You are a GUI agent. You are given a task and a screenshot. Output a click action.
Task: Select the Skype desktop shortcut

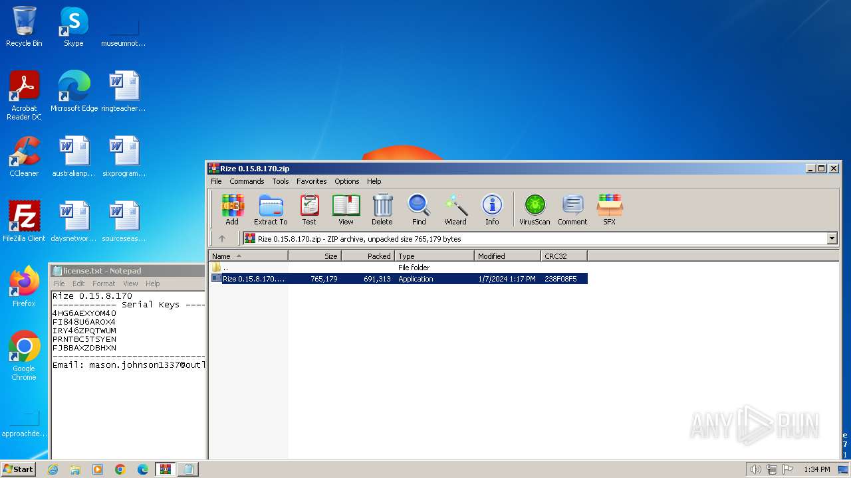click(73, 27)
